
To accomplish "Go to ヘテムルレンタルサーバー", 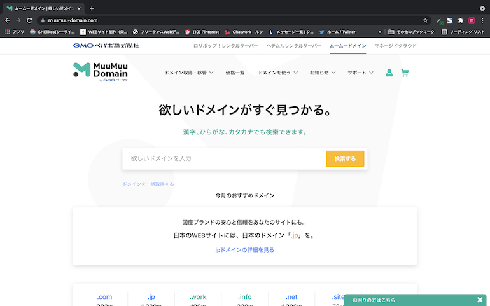I will [x=294, y=46].
